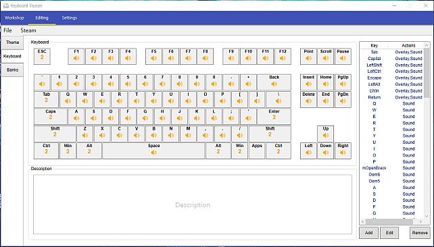This screenshot has width=434, height=247.
Task: Select the Down arrow key sound icon
Action: [326, 153]
